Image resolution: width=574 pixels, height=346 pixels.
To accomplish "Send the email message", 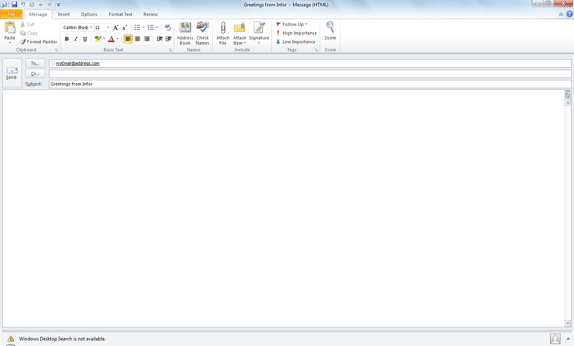I will (12, 74).
